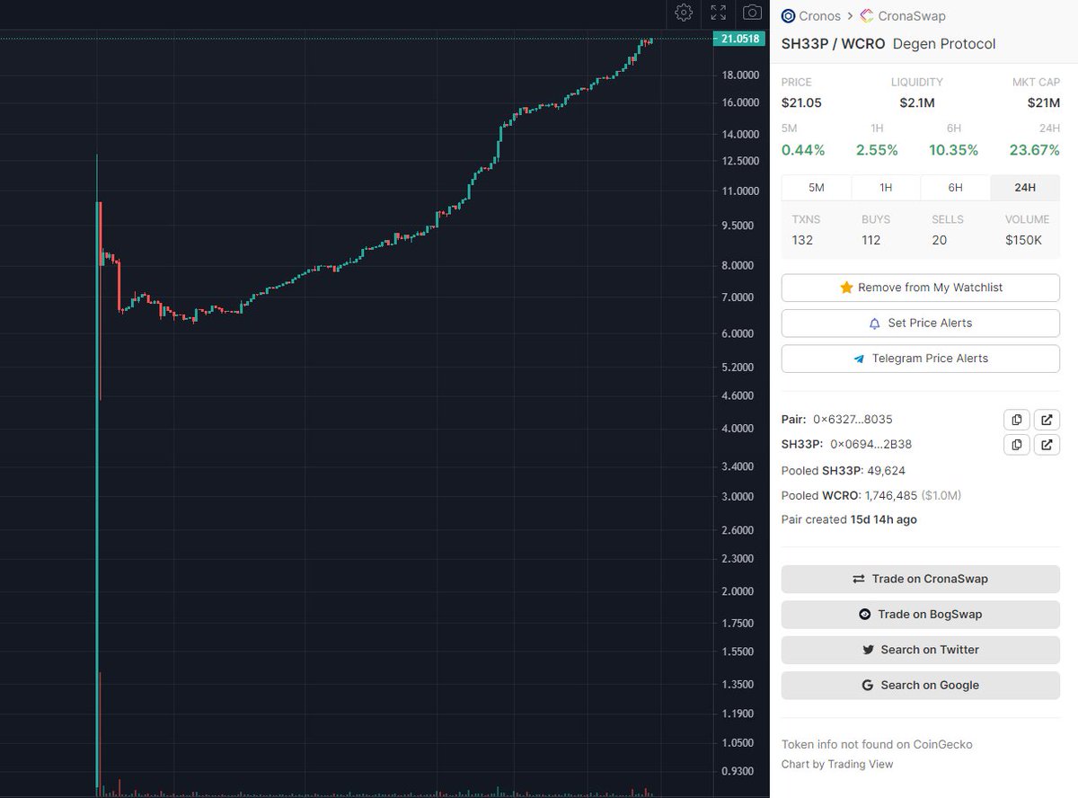The image size is (1078, 798).
Task: Search on Google button
Action: pos(921,685)
